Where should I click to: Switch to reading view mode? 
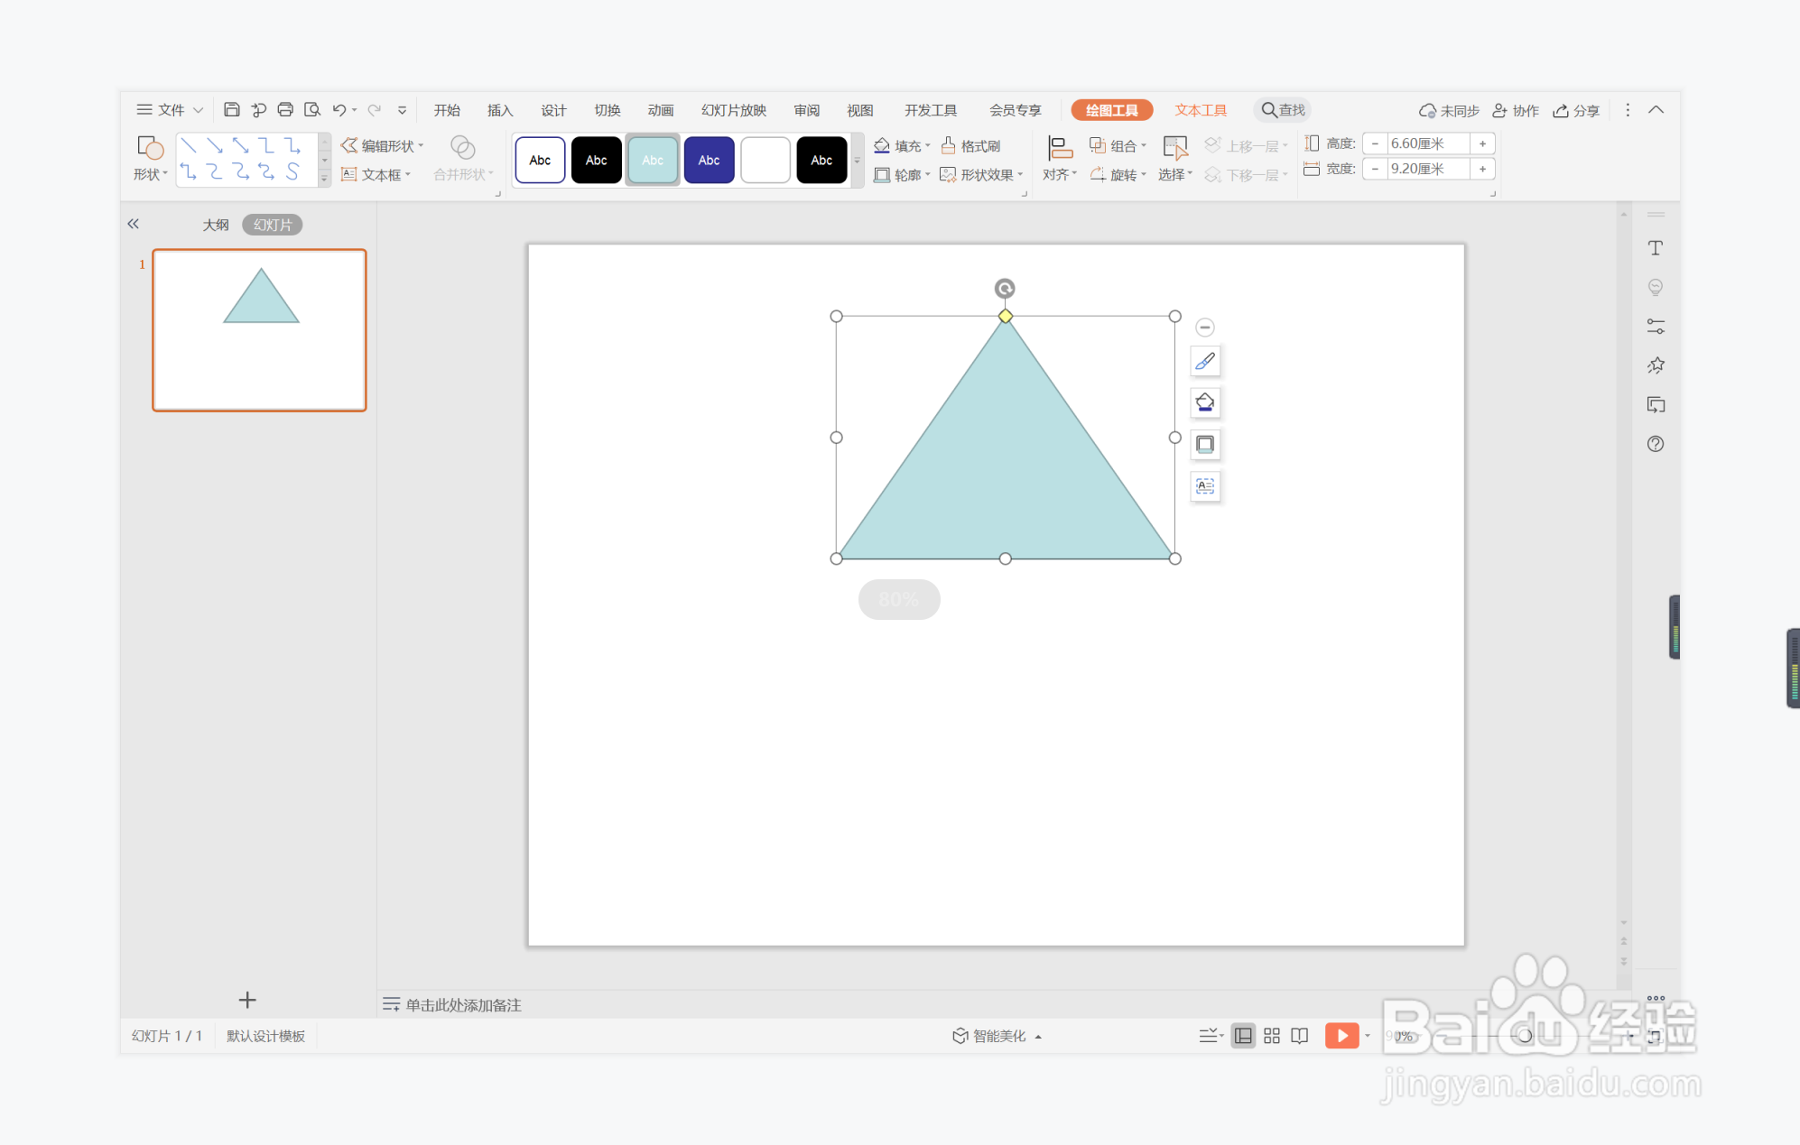[x=1300, y=1036]
